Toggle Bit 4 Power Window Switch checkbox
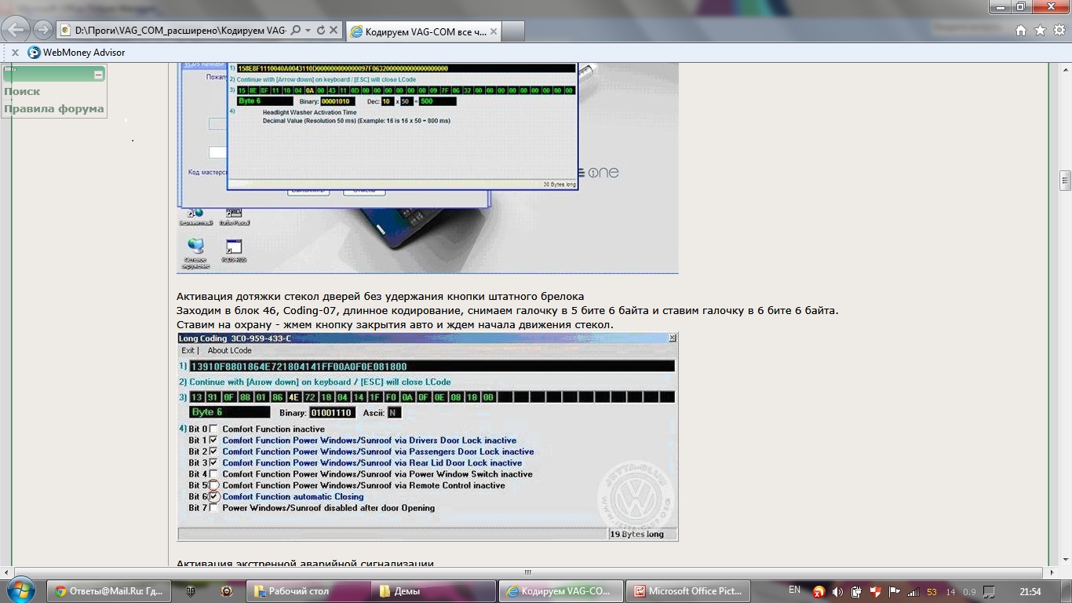 point(213,474)
